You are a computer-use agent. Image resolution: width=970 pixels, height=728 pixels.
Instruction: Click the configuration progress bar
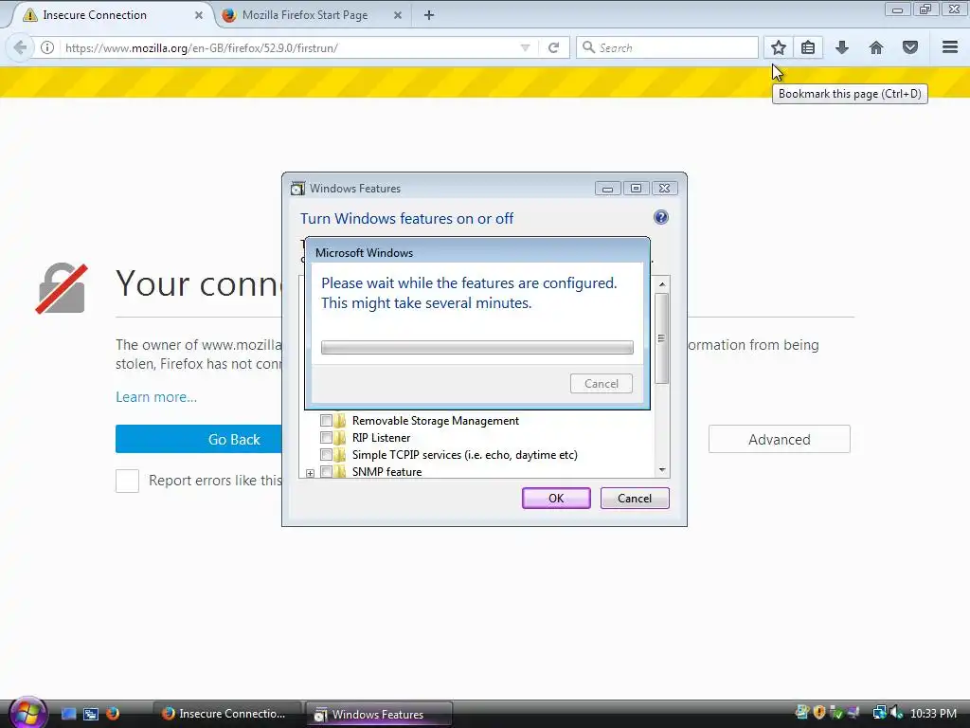click(x=477, y=347)
